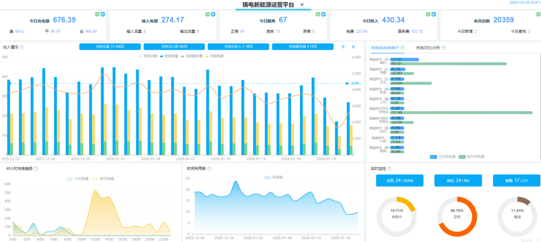Click the 今 (today) icon on 今日充电量 card
Image resolution: width=541 pixels, height=242 pixels.
click(x=97, y=14)
